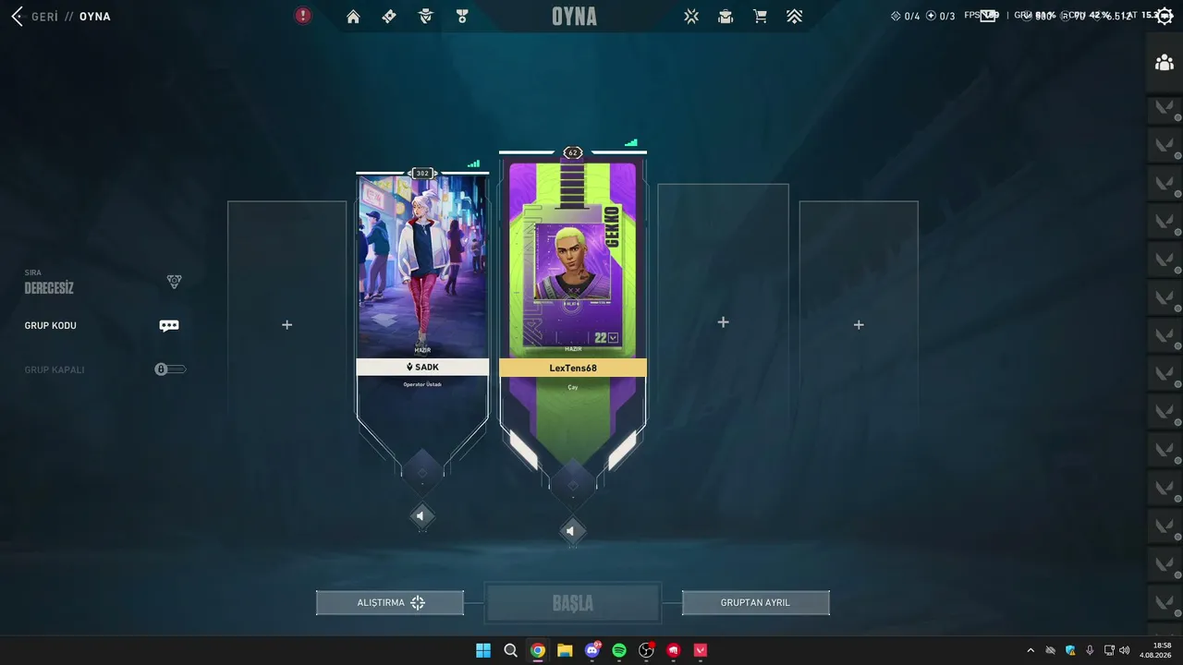Screen dimensions: 1183x665
Task: Open the double chevron icon in top bar
Action: pos(794,17)
